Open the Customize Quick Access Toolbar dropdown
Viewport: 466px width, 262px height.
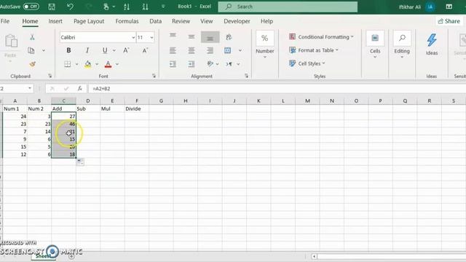163,7
